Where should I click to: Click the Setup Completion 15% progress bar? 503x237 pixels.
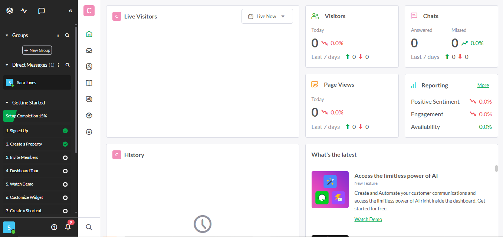(x=37, y=116)
